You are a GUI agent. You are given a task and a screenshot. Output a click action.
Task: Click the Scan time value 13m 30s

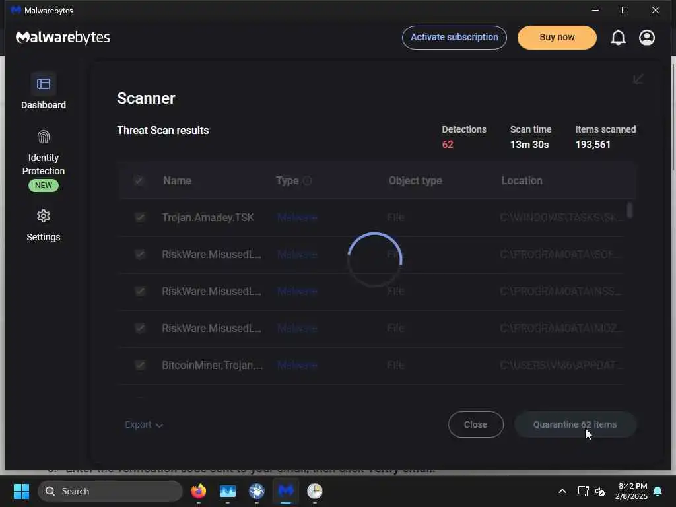(529, 145)
